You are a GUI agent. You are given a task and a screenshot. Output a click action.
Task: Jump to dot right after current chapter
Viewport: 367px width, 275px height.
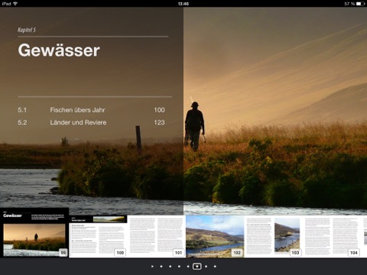(x=206, y=267)
